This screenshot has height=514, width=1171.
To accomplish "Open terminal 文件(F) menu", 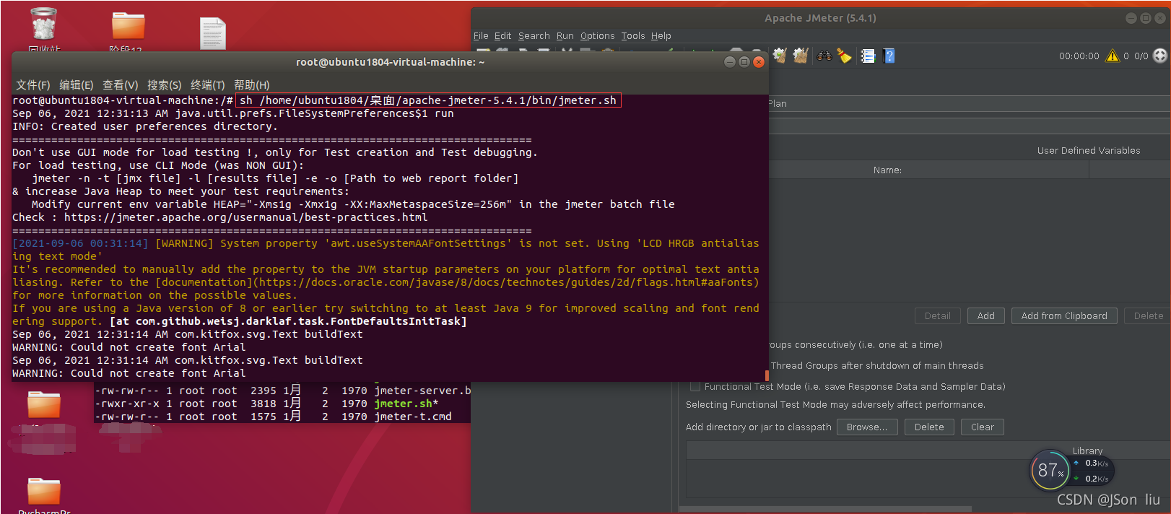I will pos(33,85).
